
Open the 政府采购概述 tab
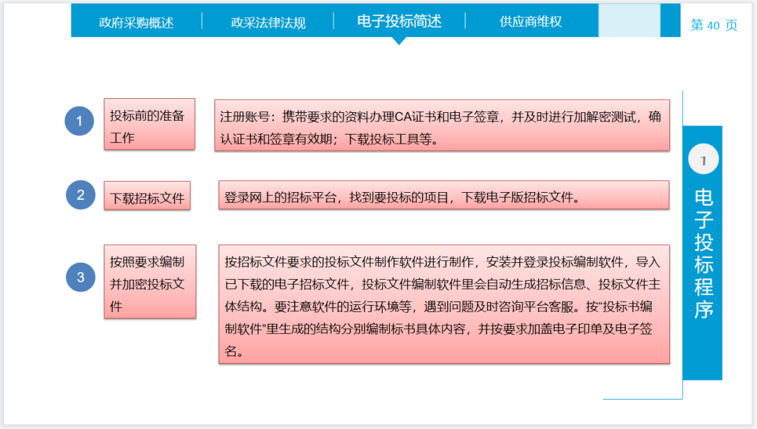click(x=136, y=22)
